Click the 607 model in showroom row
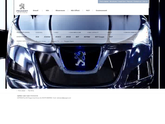The height and width of the screenshot is (124, 165). click(x=111, y=37)
